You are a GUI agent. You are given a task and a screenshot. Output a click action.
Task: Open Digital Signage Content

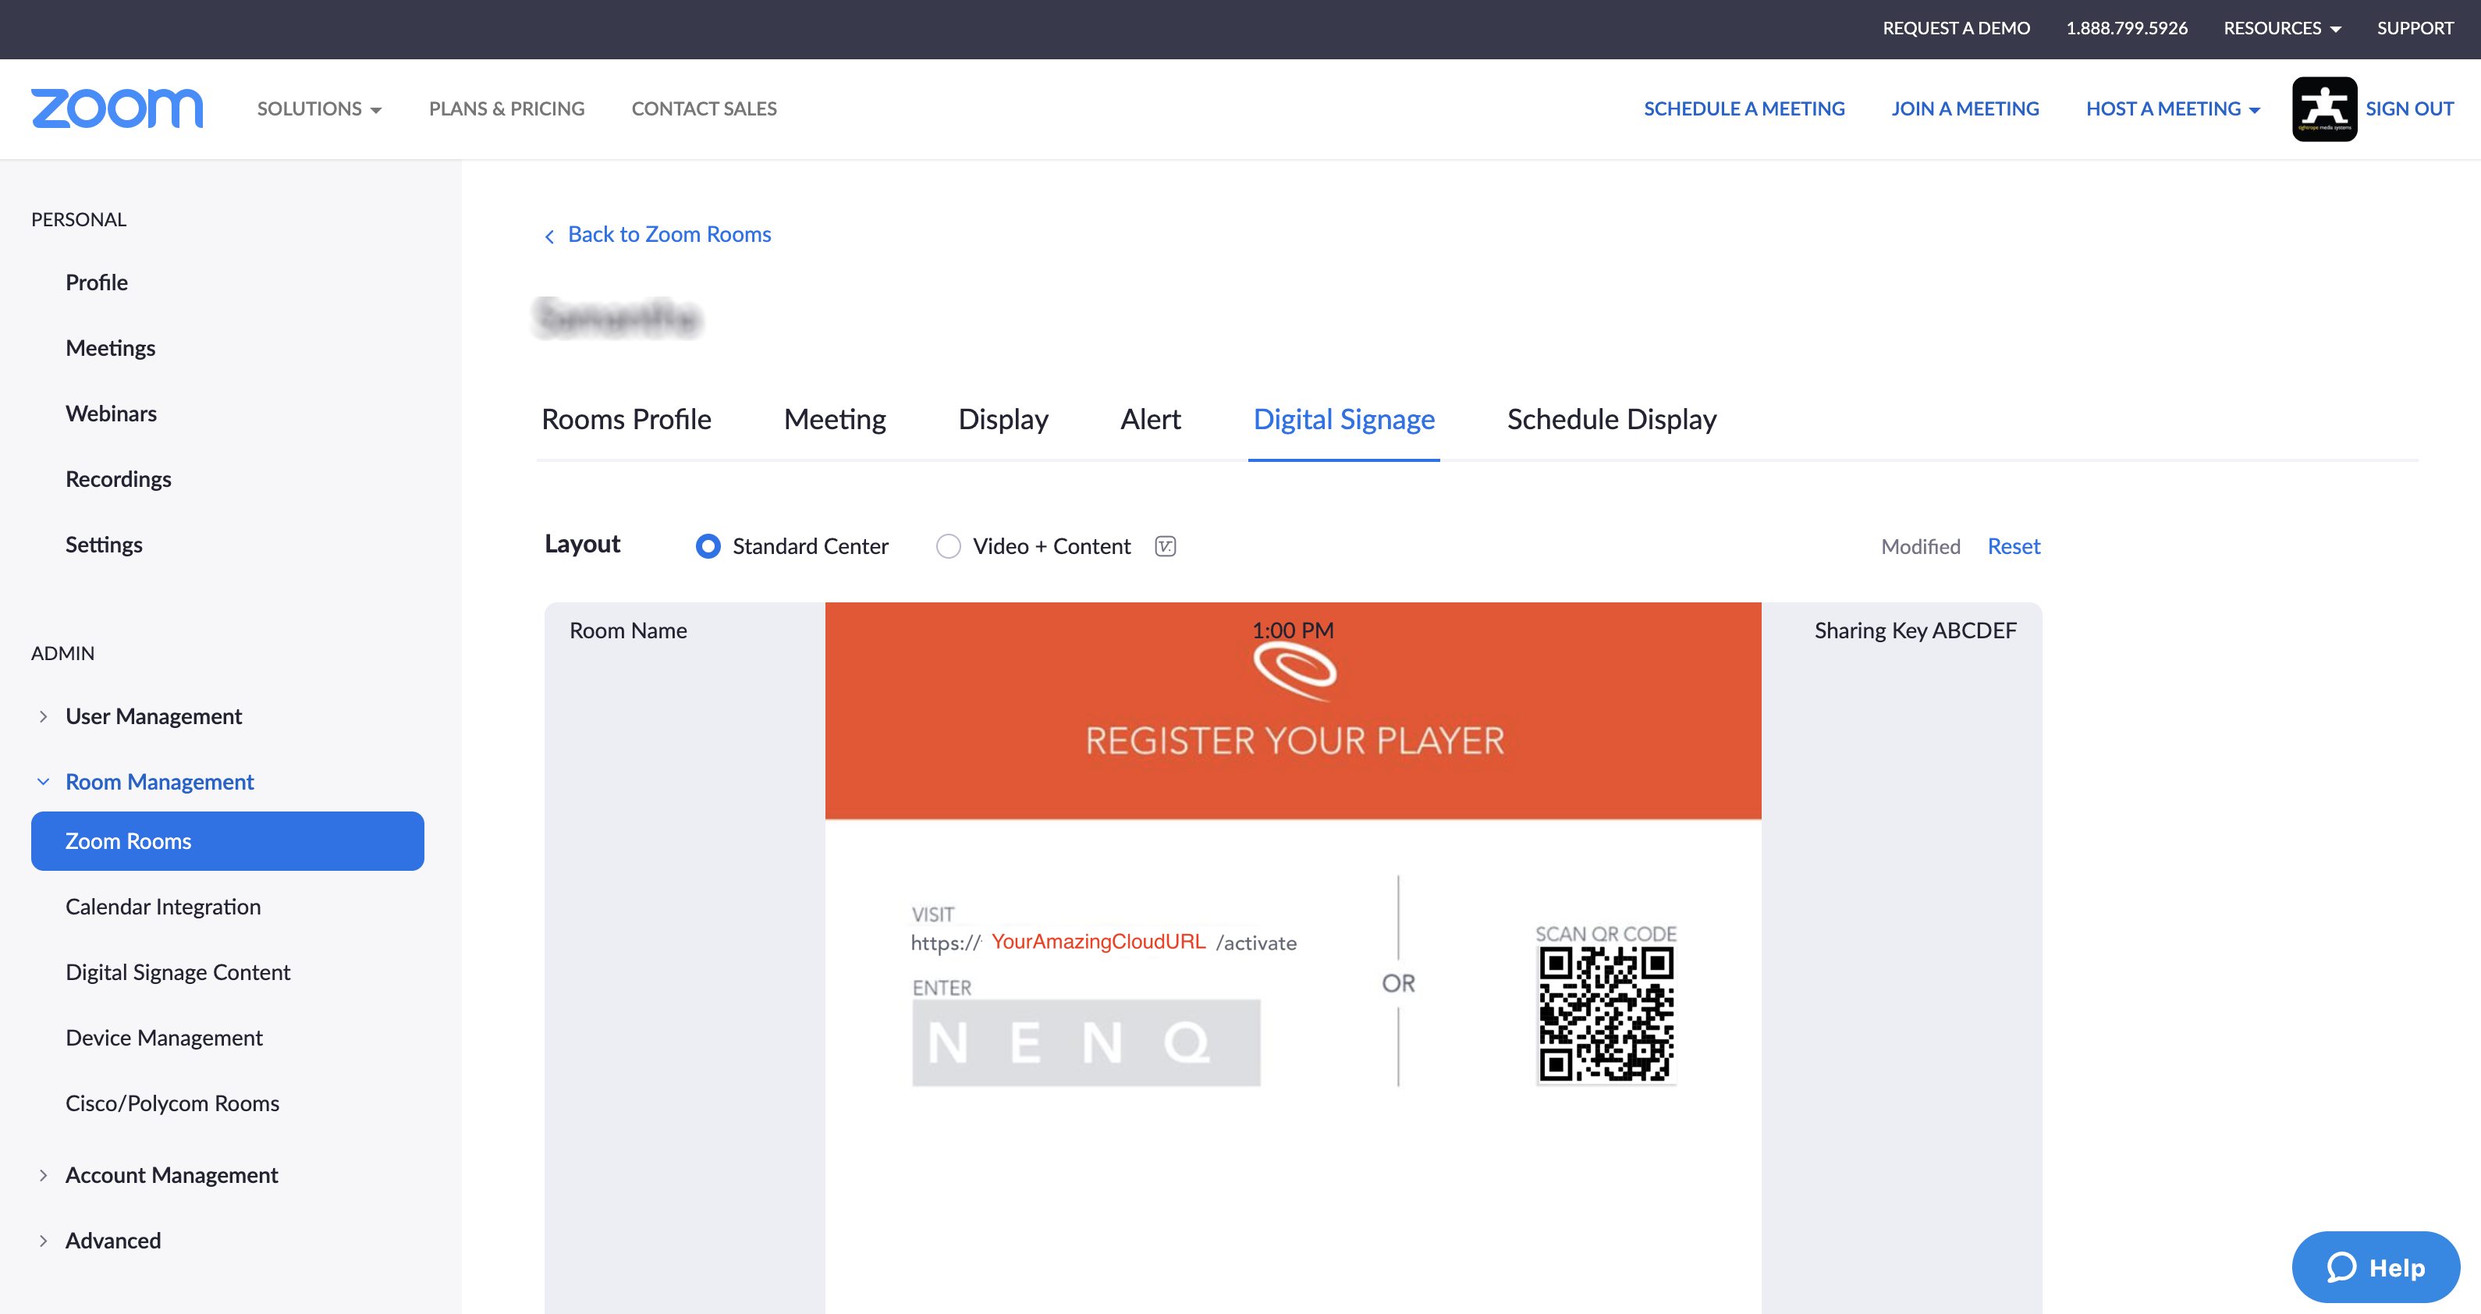click(x=177, y=972)
